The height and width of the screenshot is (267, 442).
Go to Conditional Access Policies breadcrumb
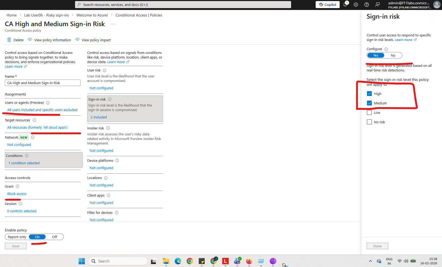pyautogui.click(x=139, y=15)
